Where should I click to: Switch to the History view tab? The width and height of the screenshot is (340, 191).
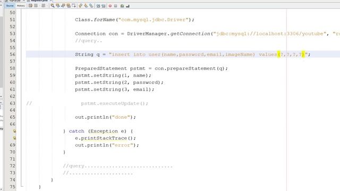21,6
